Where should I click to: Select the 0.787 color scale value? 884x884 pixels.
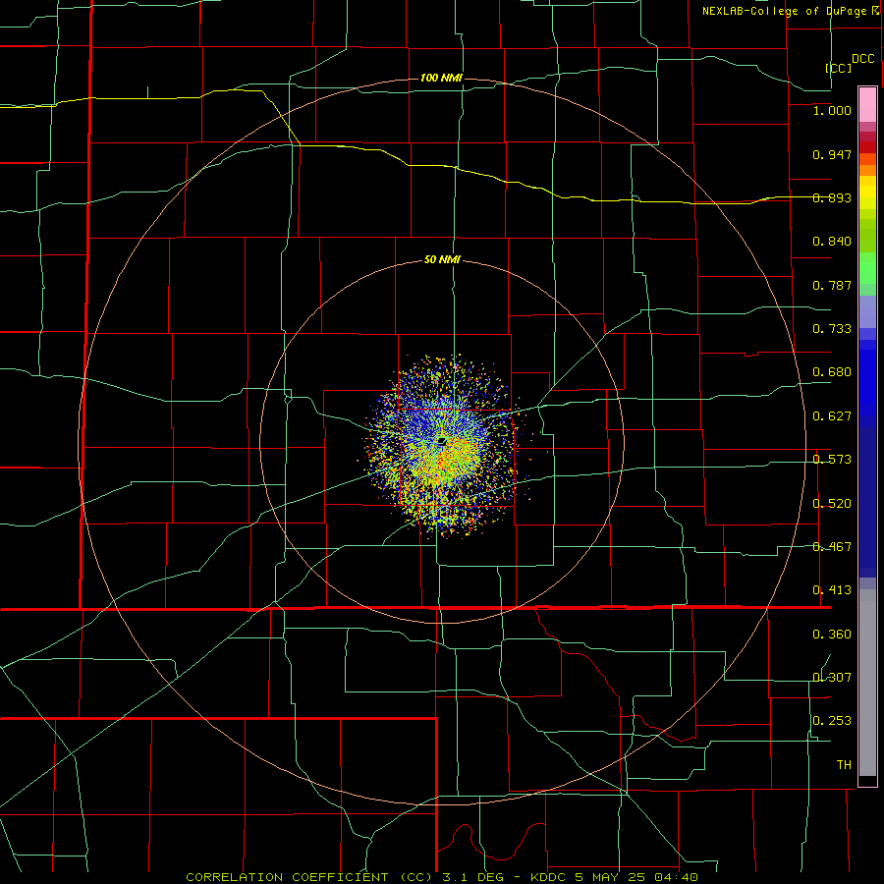point(832,285)
